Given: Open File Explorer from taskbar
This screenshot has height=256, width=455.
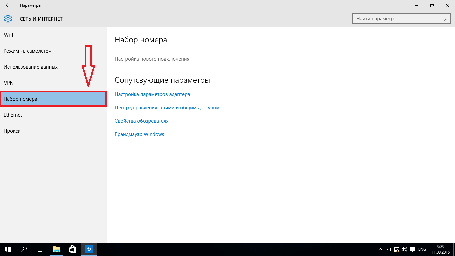Looking at the screenshot, I should [x=57, y=249].
